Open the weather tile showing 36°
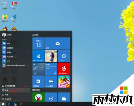Viewport: 134px width, 106px height. coord(39,69)
